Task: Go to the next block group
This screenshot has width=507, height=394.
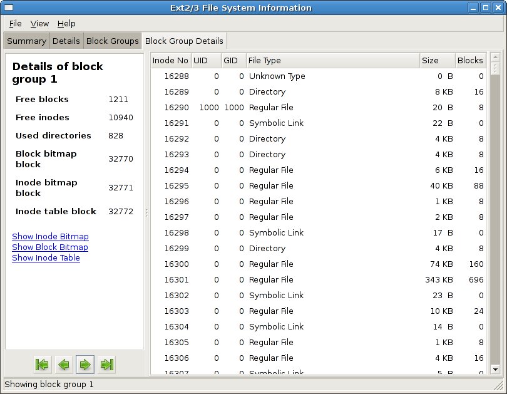Action: tap(86, 364)
